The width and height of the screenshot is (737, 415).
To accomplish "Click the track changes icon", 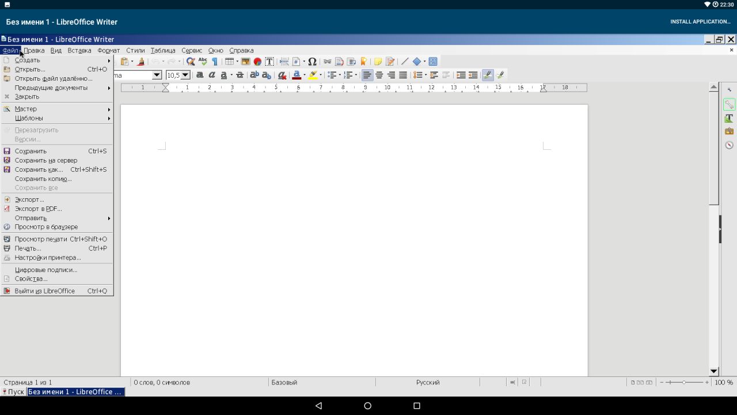I will point(390,62).
